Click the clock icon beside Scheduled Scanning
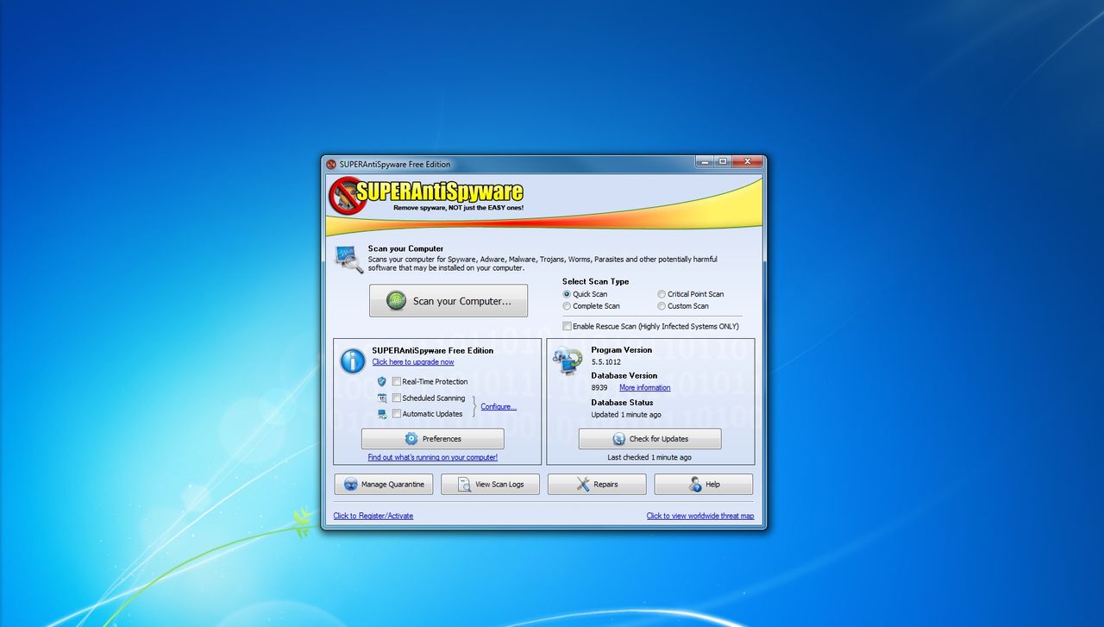The image size is (1104, 627). (382, 398)
